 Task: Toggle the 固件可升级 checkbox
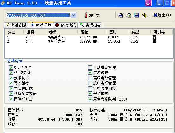pos(11,99)
